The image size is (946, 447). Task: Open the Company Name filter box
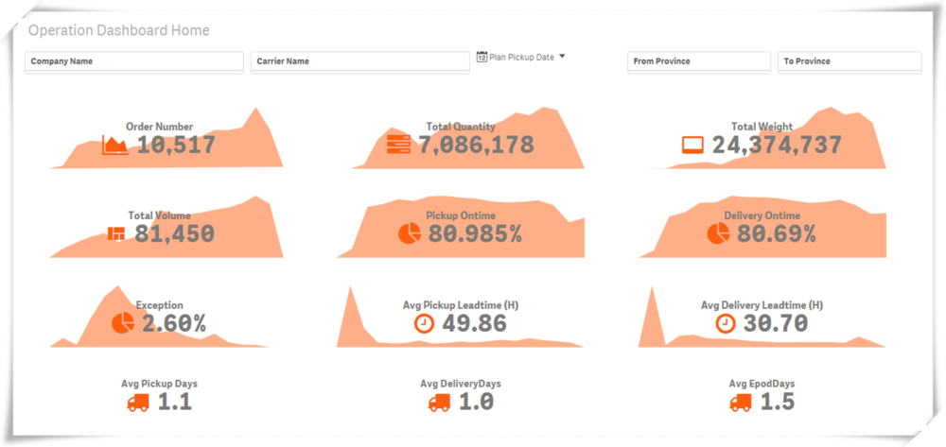click(133, 61)
